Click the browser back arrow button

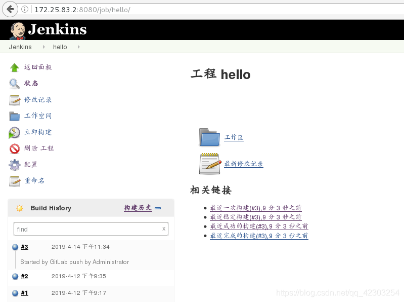(x=10, y=9)
